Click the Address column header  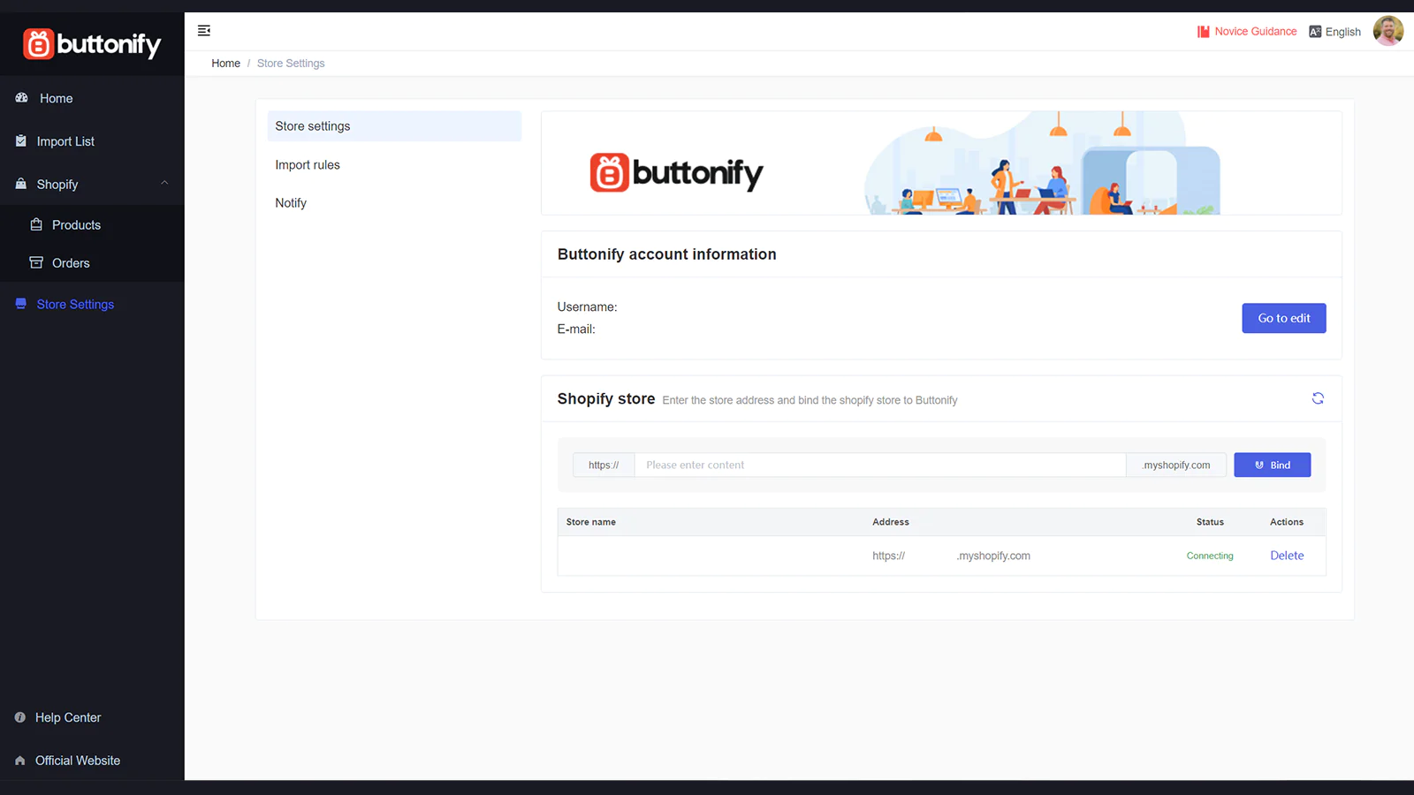[890, 522]
